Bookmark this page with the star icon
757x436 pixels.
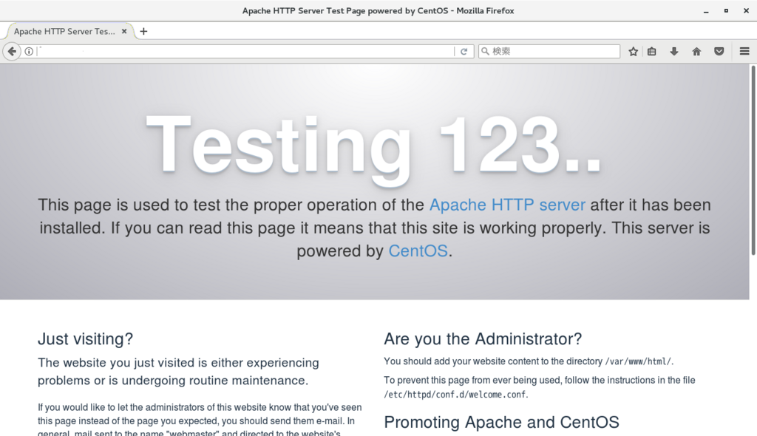pyautogui.click(x=633, y=51)
